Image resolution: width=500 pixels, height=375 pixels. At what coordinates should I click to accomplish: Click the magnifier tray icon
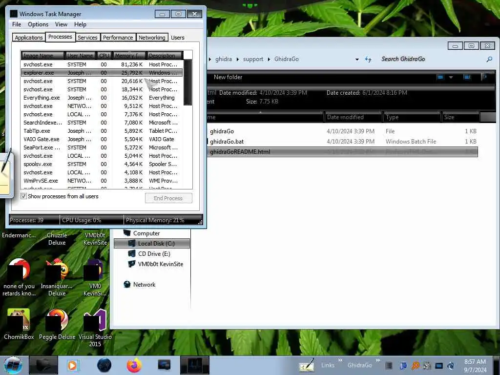pyautogui.click(x=415, y=366)
